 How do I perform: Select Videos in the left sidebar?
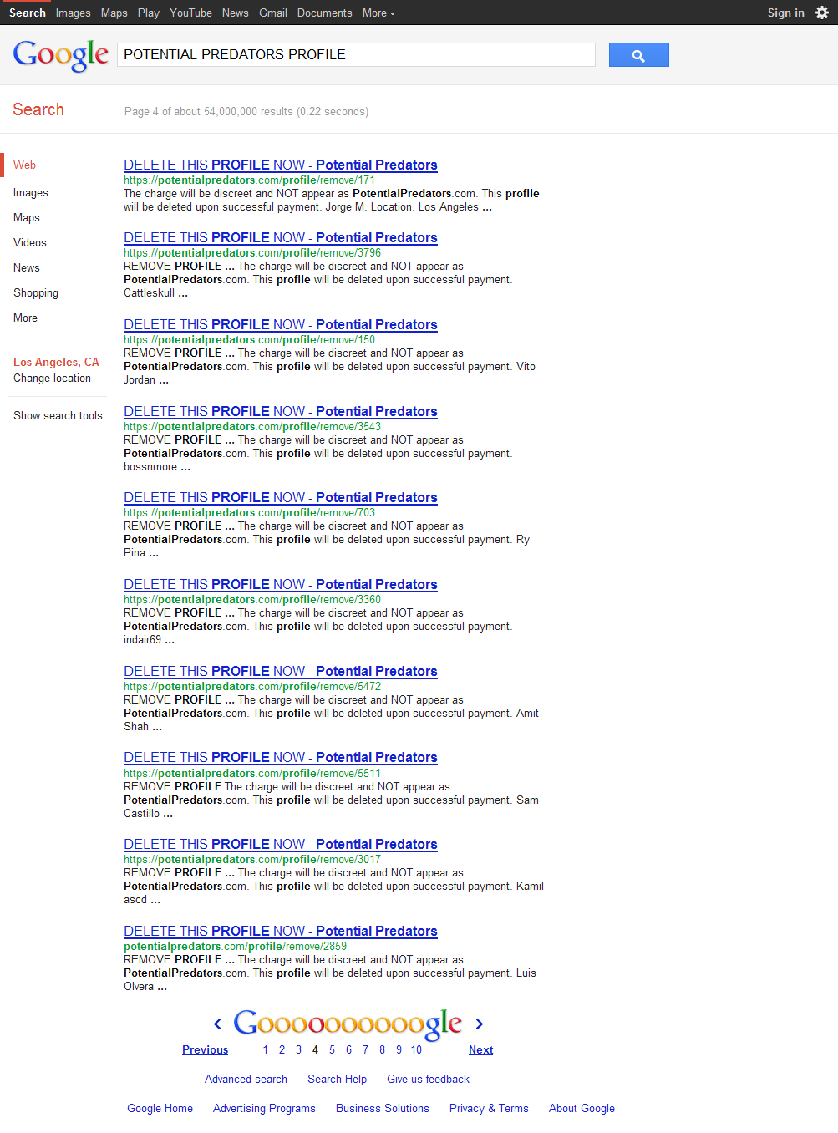[x=30, y=242]
